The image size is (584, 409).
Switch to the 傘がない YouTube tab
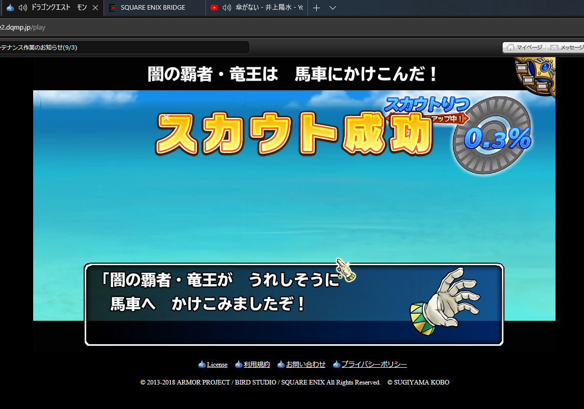pos(269,8)
